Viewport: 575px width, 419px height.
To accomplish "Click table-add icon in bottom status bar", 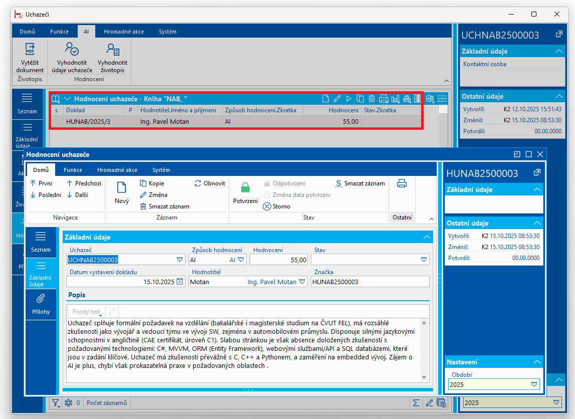I will 442,403.
